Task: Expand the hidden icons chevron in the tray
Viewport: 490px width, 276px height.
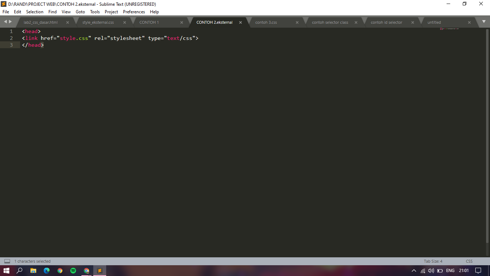Action: [414, 271]
